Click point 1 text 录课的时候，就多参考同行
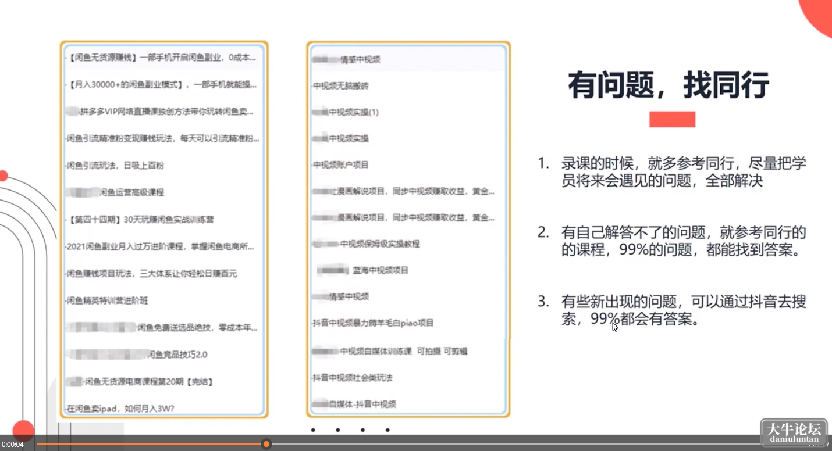Image resolution: width=832 pixels, height=451 pixels. 684,171
